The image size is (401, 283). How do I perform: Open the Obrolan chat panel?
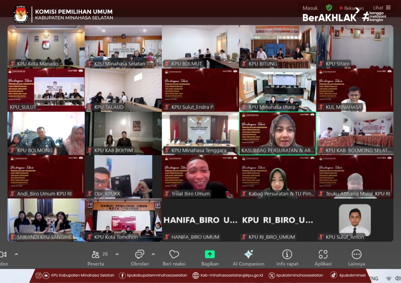click(x=140, y=258)
